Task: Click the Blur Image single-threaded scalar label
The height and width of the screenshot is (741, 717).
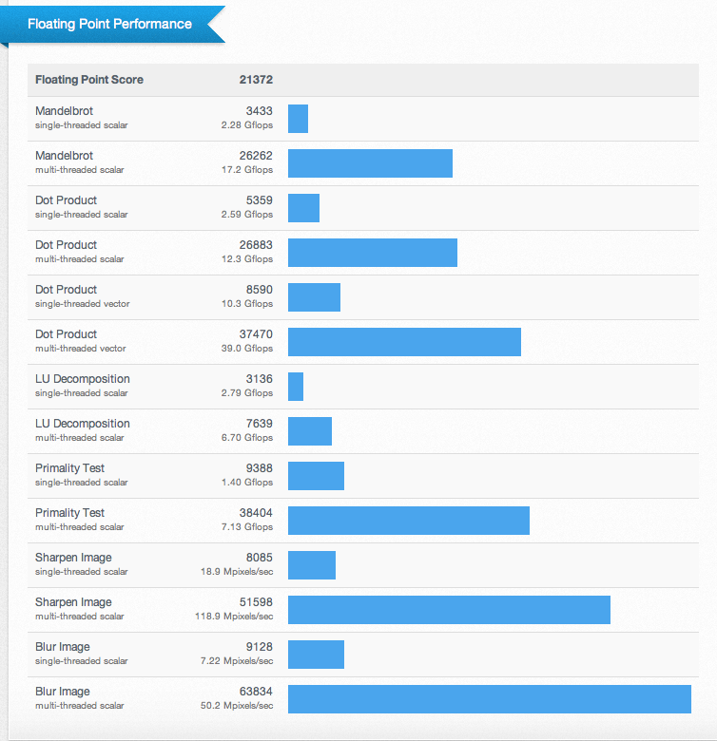Action: click(x=82, y=654)
